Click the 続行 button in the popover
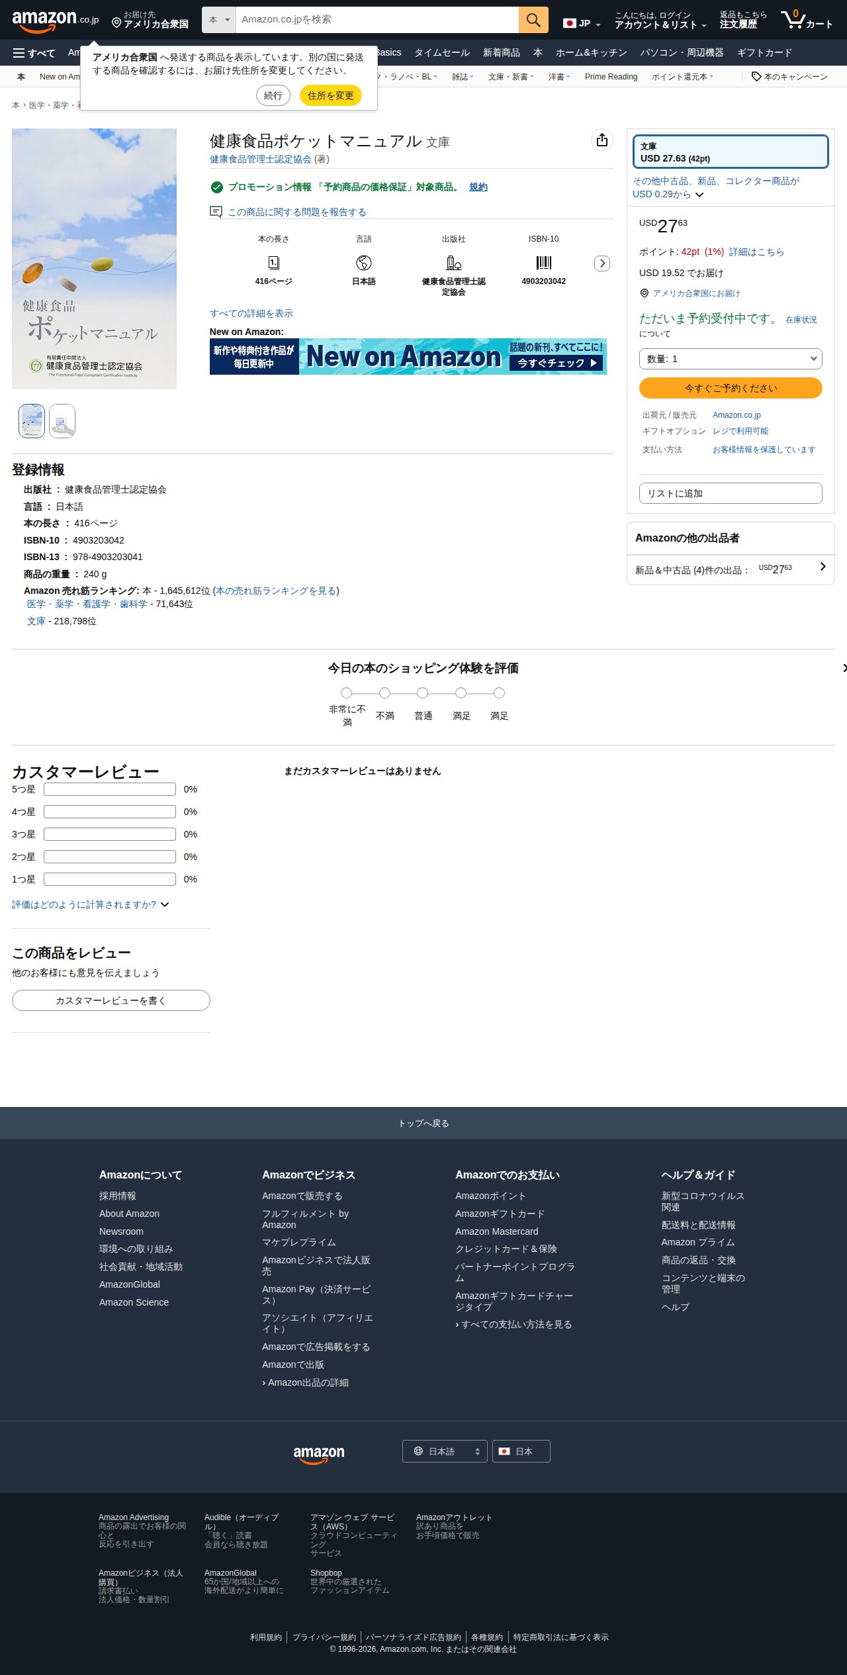Screen dimensions: 847x1675 coord(273,95)
